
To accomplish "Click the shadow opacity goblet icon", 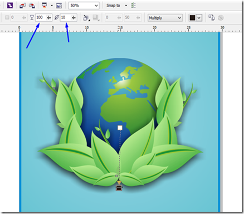I will coord(32,18).
